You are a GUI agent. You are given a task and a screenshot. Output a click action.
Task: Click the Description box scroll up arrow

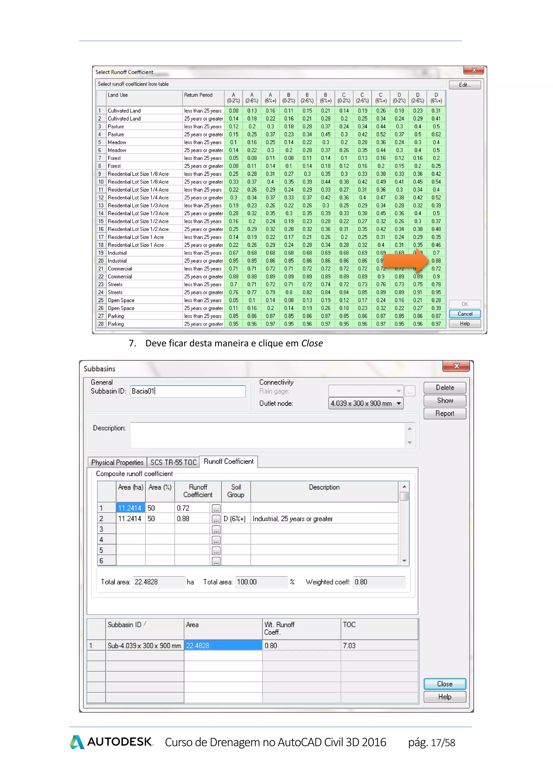[410, 429]
